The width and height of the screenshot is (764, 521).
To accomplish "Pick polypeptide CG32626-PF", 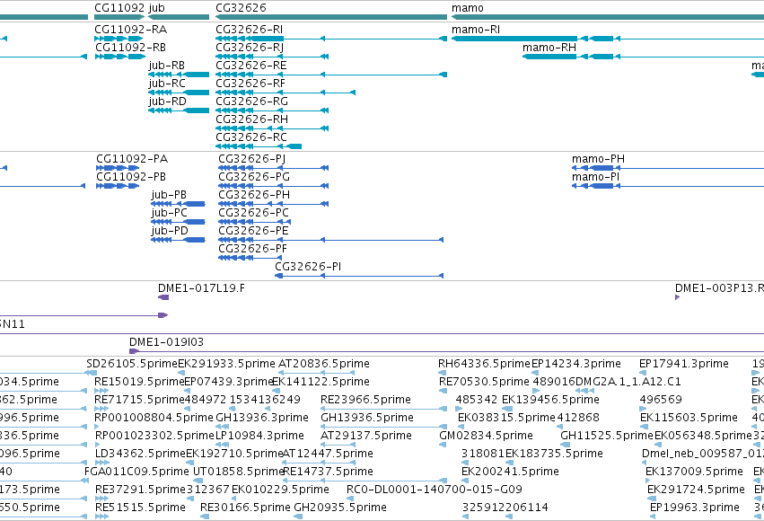I will coord(253,249).
